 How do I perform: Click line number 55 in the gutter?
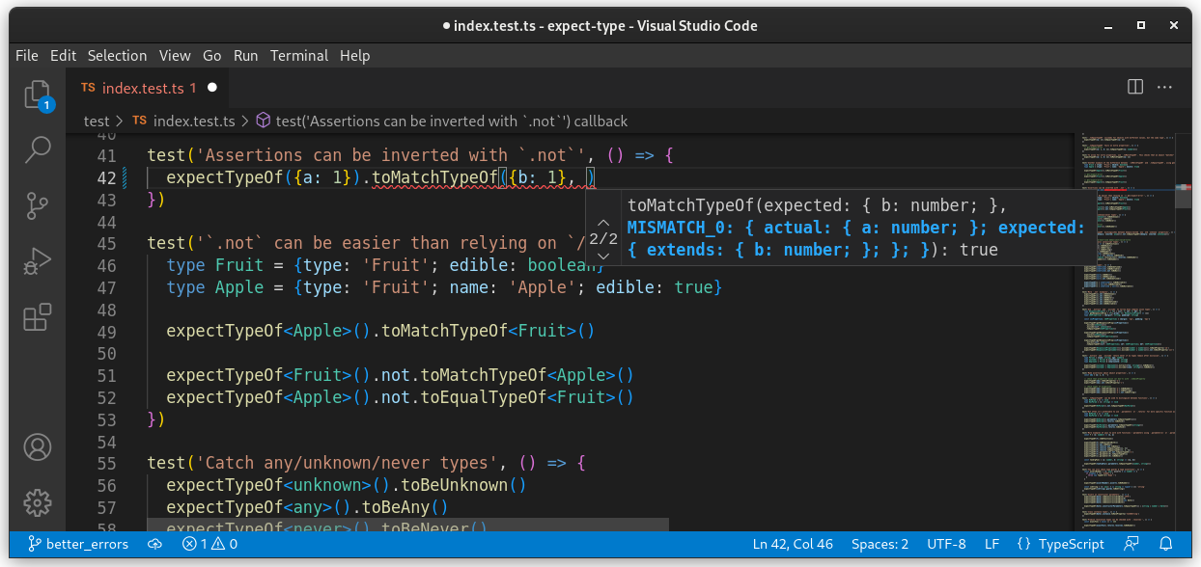click(106, 463)
